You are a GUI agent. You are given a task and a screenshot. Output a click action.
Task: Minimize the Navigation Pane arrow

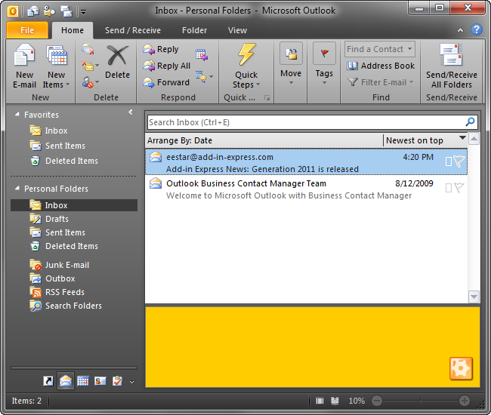click(131, 112)
